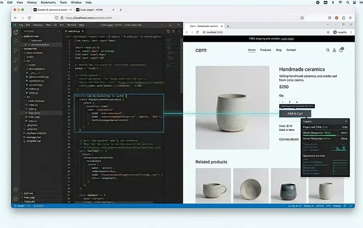The image size is (363, 228).
Task: Click the editor's vertical scrollbar
Action: pyautogui.click(x=181, y=66)
